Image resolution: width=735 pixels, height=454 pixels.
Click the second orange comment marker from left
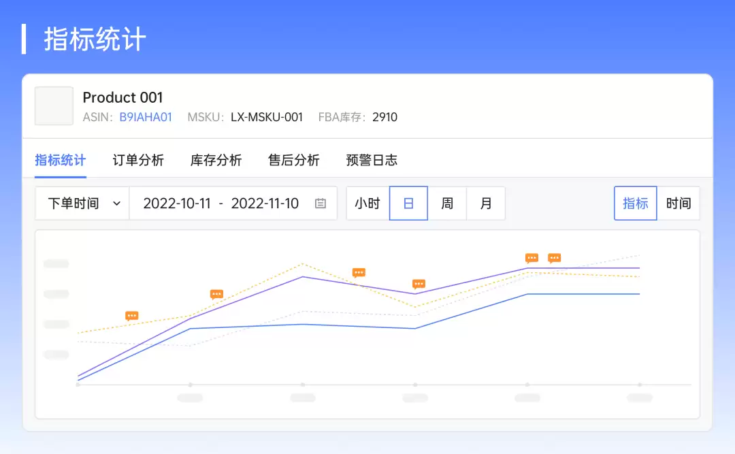(x=216, y=294)
